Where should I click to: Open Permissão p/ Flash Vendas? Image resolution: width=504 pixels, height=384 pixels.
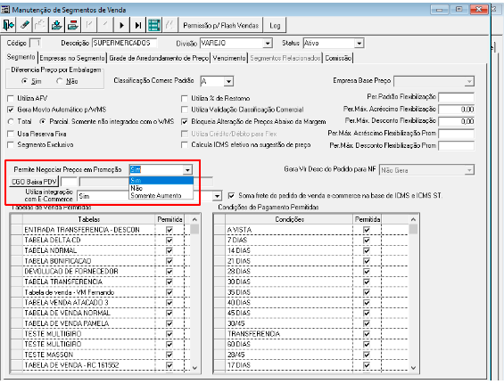pyautogui.click(x=221, y=25)
